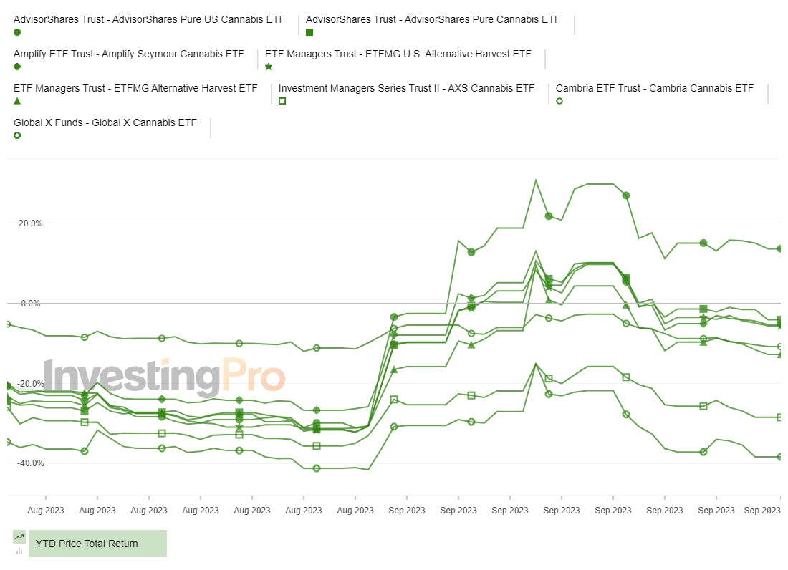This screenshot has width=788, height=570.
Task: Hide the ETFMG Alternative Harvest ETF label
Action: click(135, 88)
